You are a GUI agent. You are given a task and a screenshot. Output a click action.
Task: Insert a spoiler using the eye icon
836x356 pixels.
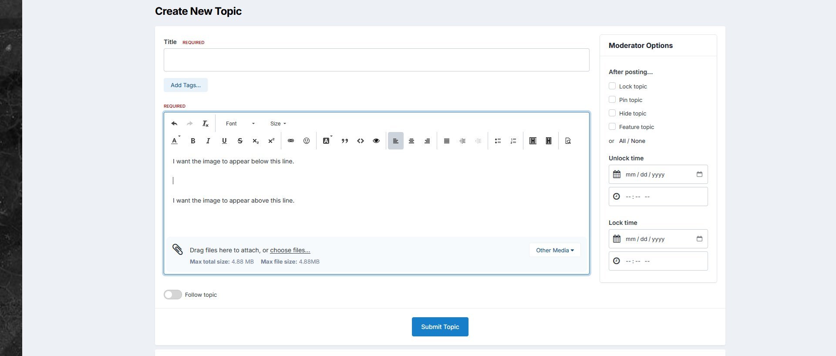coord(376,141)
